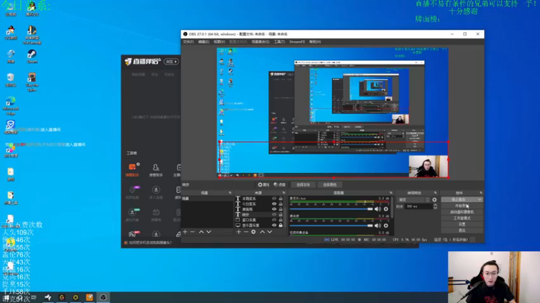Open 如何把手机变成电脑摄像头 link in 直播伴侣
540x303 pixels.
point(150,242)
